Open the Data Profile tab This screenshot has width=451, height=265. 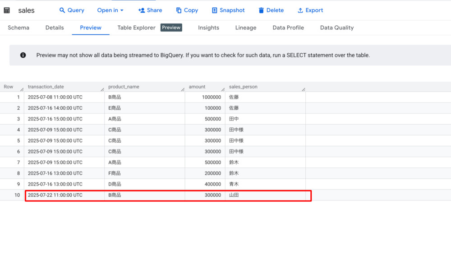[288, 28]
